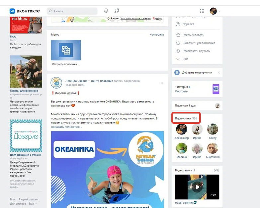Play the 0:42 video
260x208 pixels.
[x=197, y=187]
